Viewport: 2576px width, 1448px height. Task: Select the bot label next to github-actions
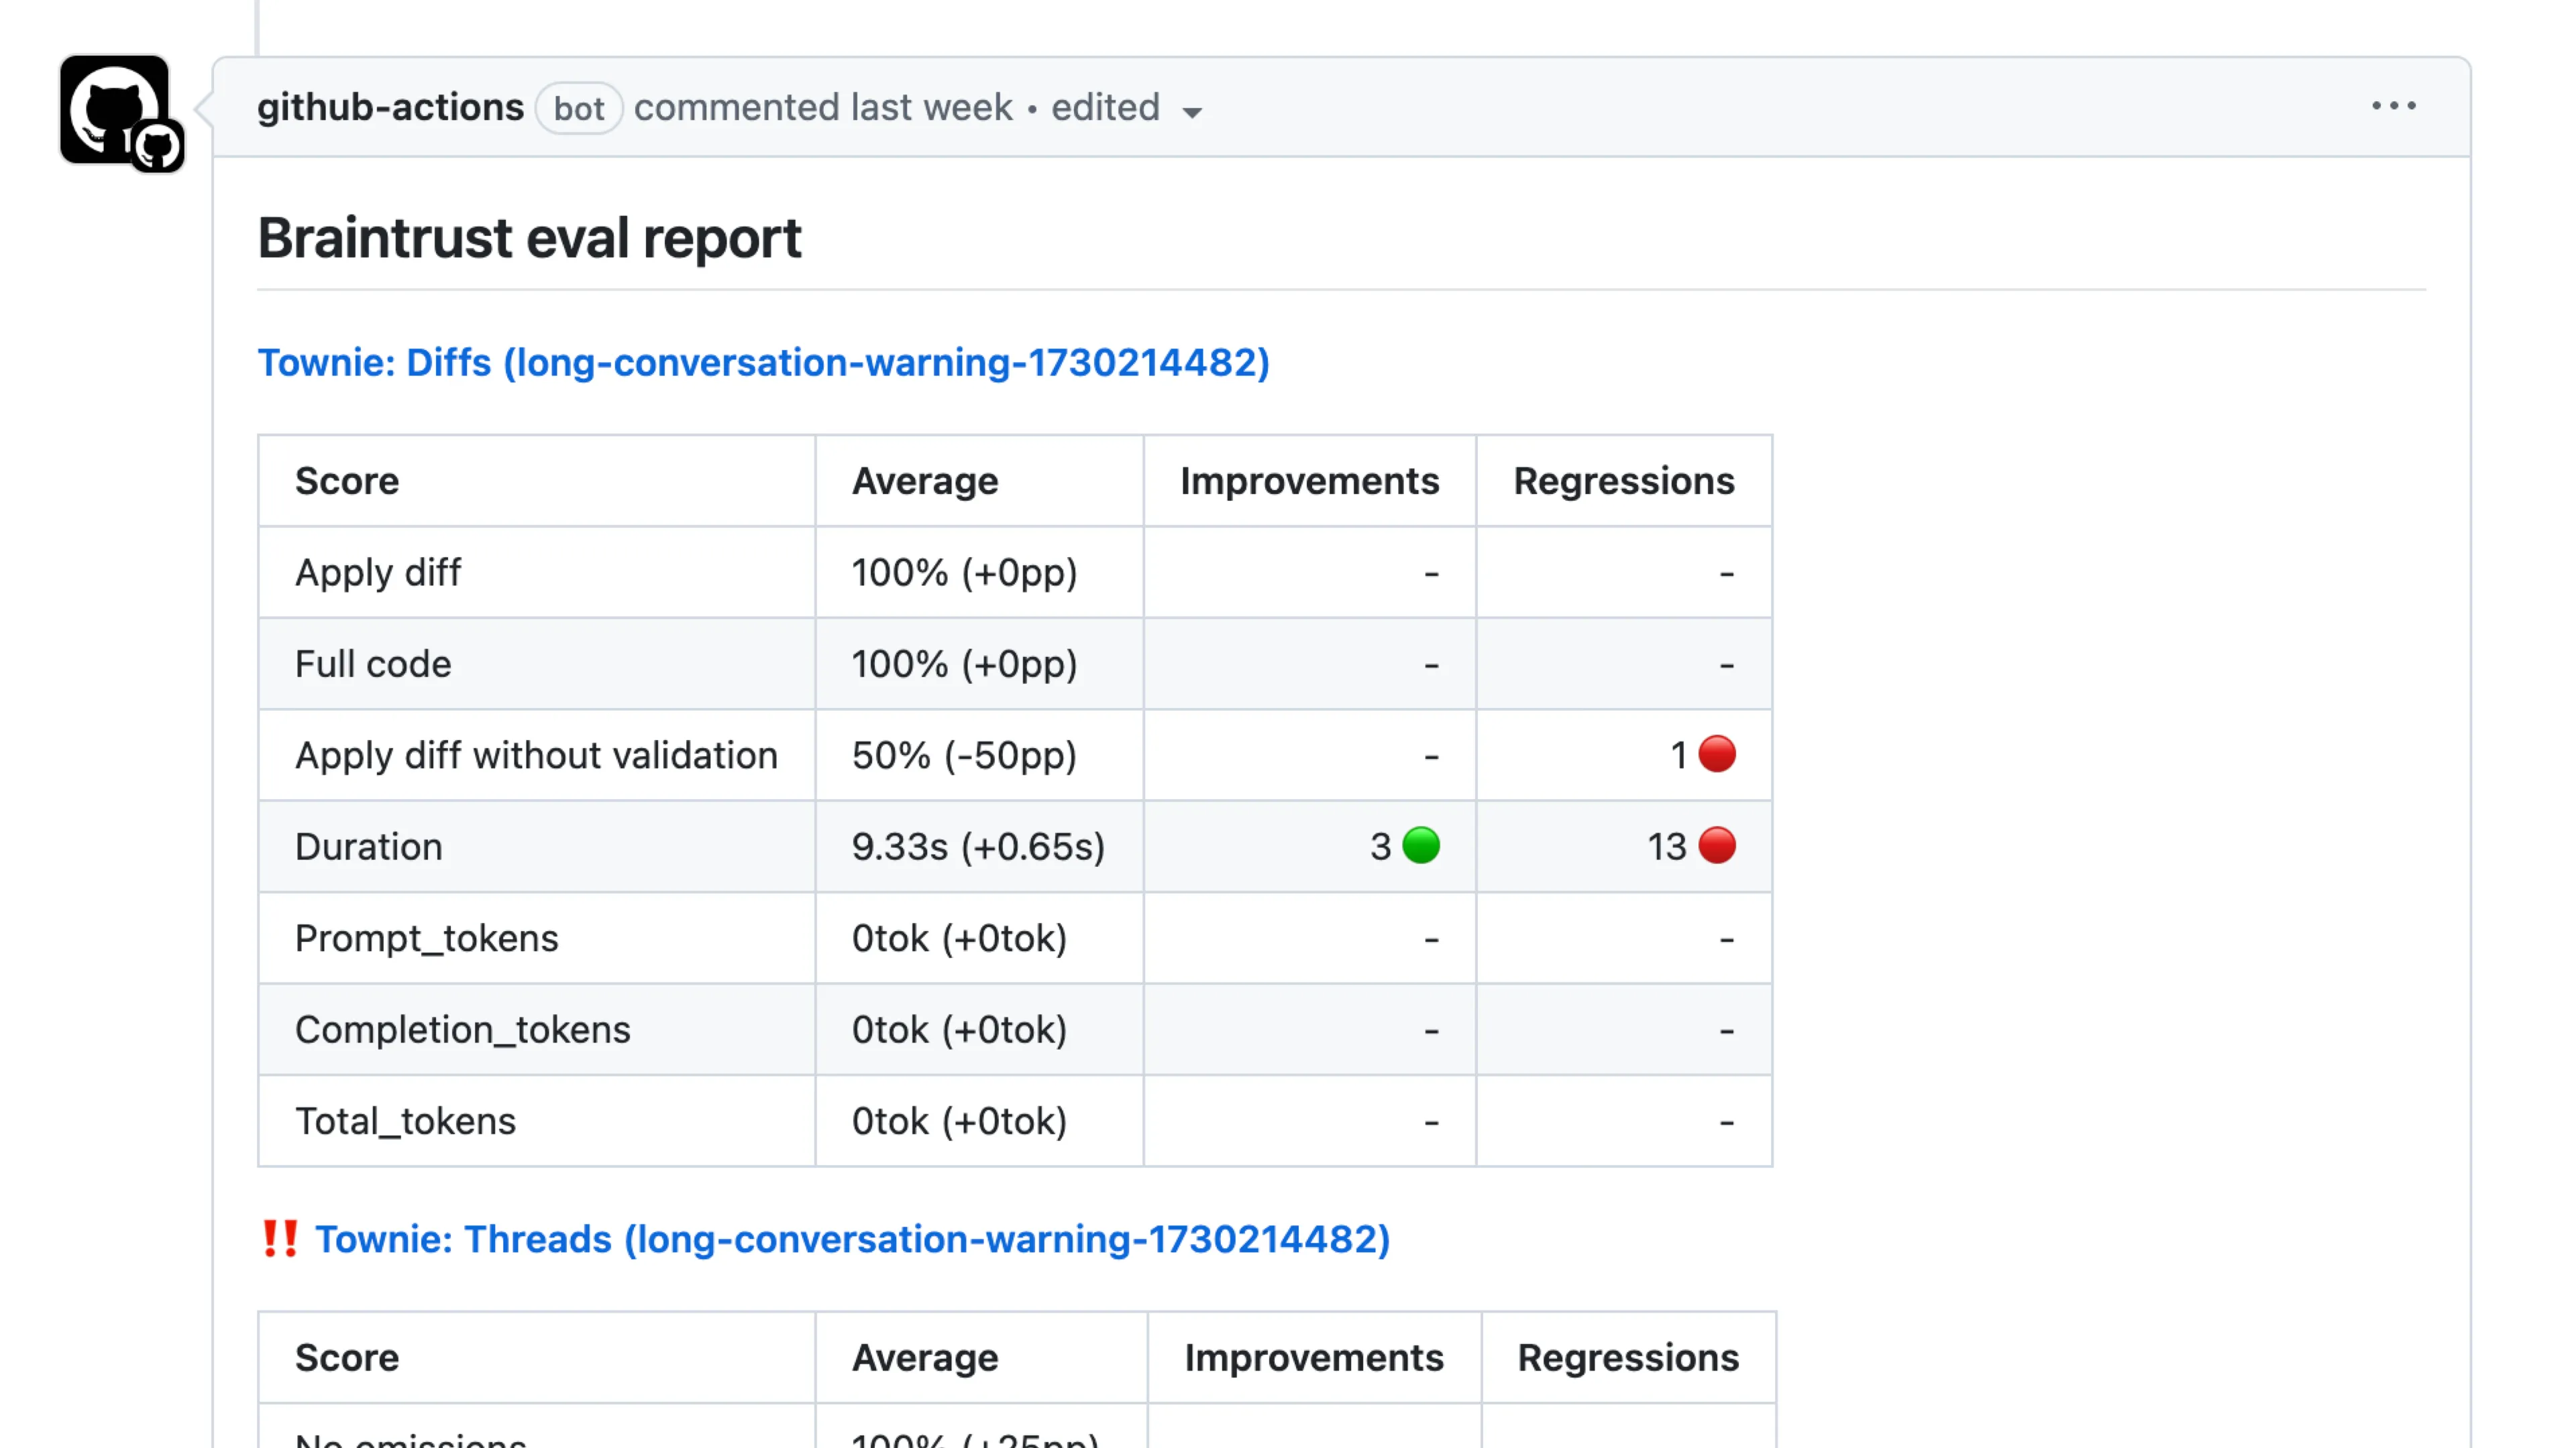click(578, 108)
